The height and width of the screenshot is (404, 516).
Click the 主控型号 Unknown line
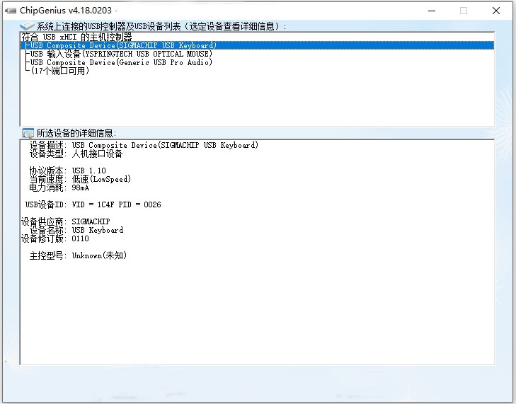(78, 255)
